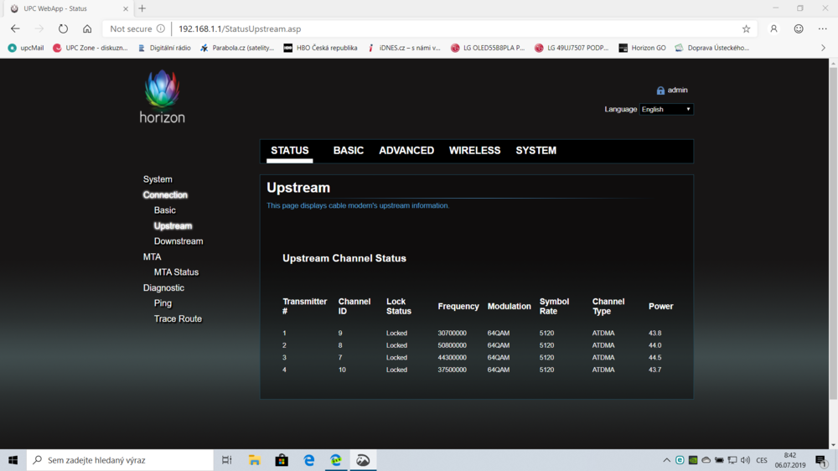
Task: Switch to the WIRELESS tab
Action: [x=474, y=151]
